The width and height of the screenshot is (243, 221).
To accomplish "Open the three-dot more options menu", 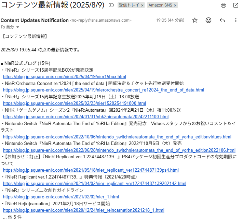I will pyautogui.click(x=236, y=20).
